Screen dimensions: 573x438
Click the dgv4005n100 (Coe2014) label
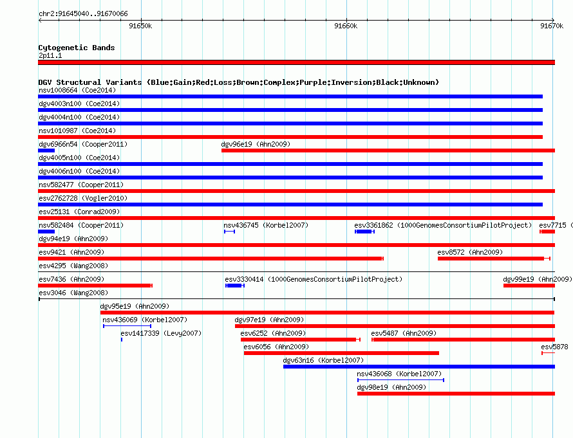(x=79, y=158)
